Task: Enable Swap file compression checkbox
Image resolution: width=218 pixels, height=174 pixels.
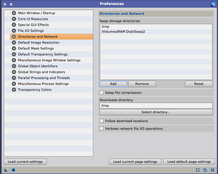Action: (x=102, y=93)
